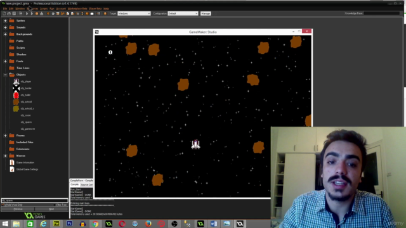
Task: Open the Target platform dropdown
Action: pos(134,13)
